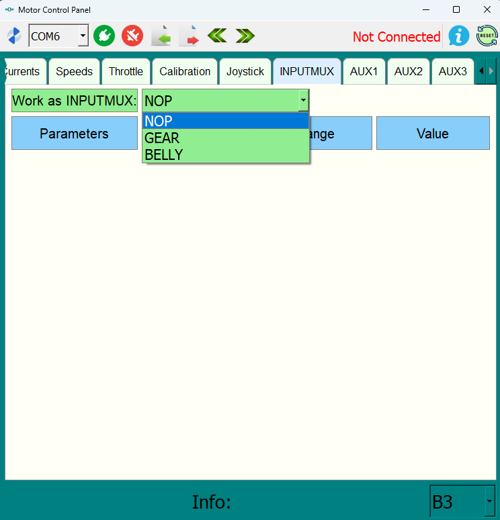Choose BELLY in the dropdown list
Screen dimensions: 500x520
[164, 155]
